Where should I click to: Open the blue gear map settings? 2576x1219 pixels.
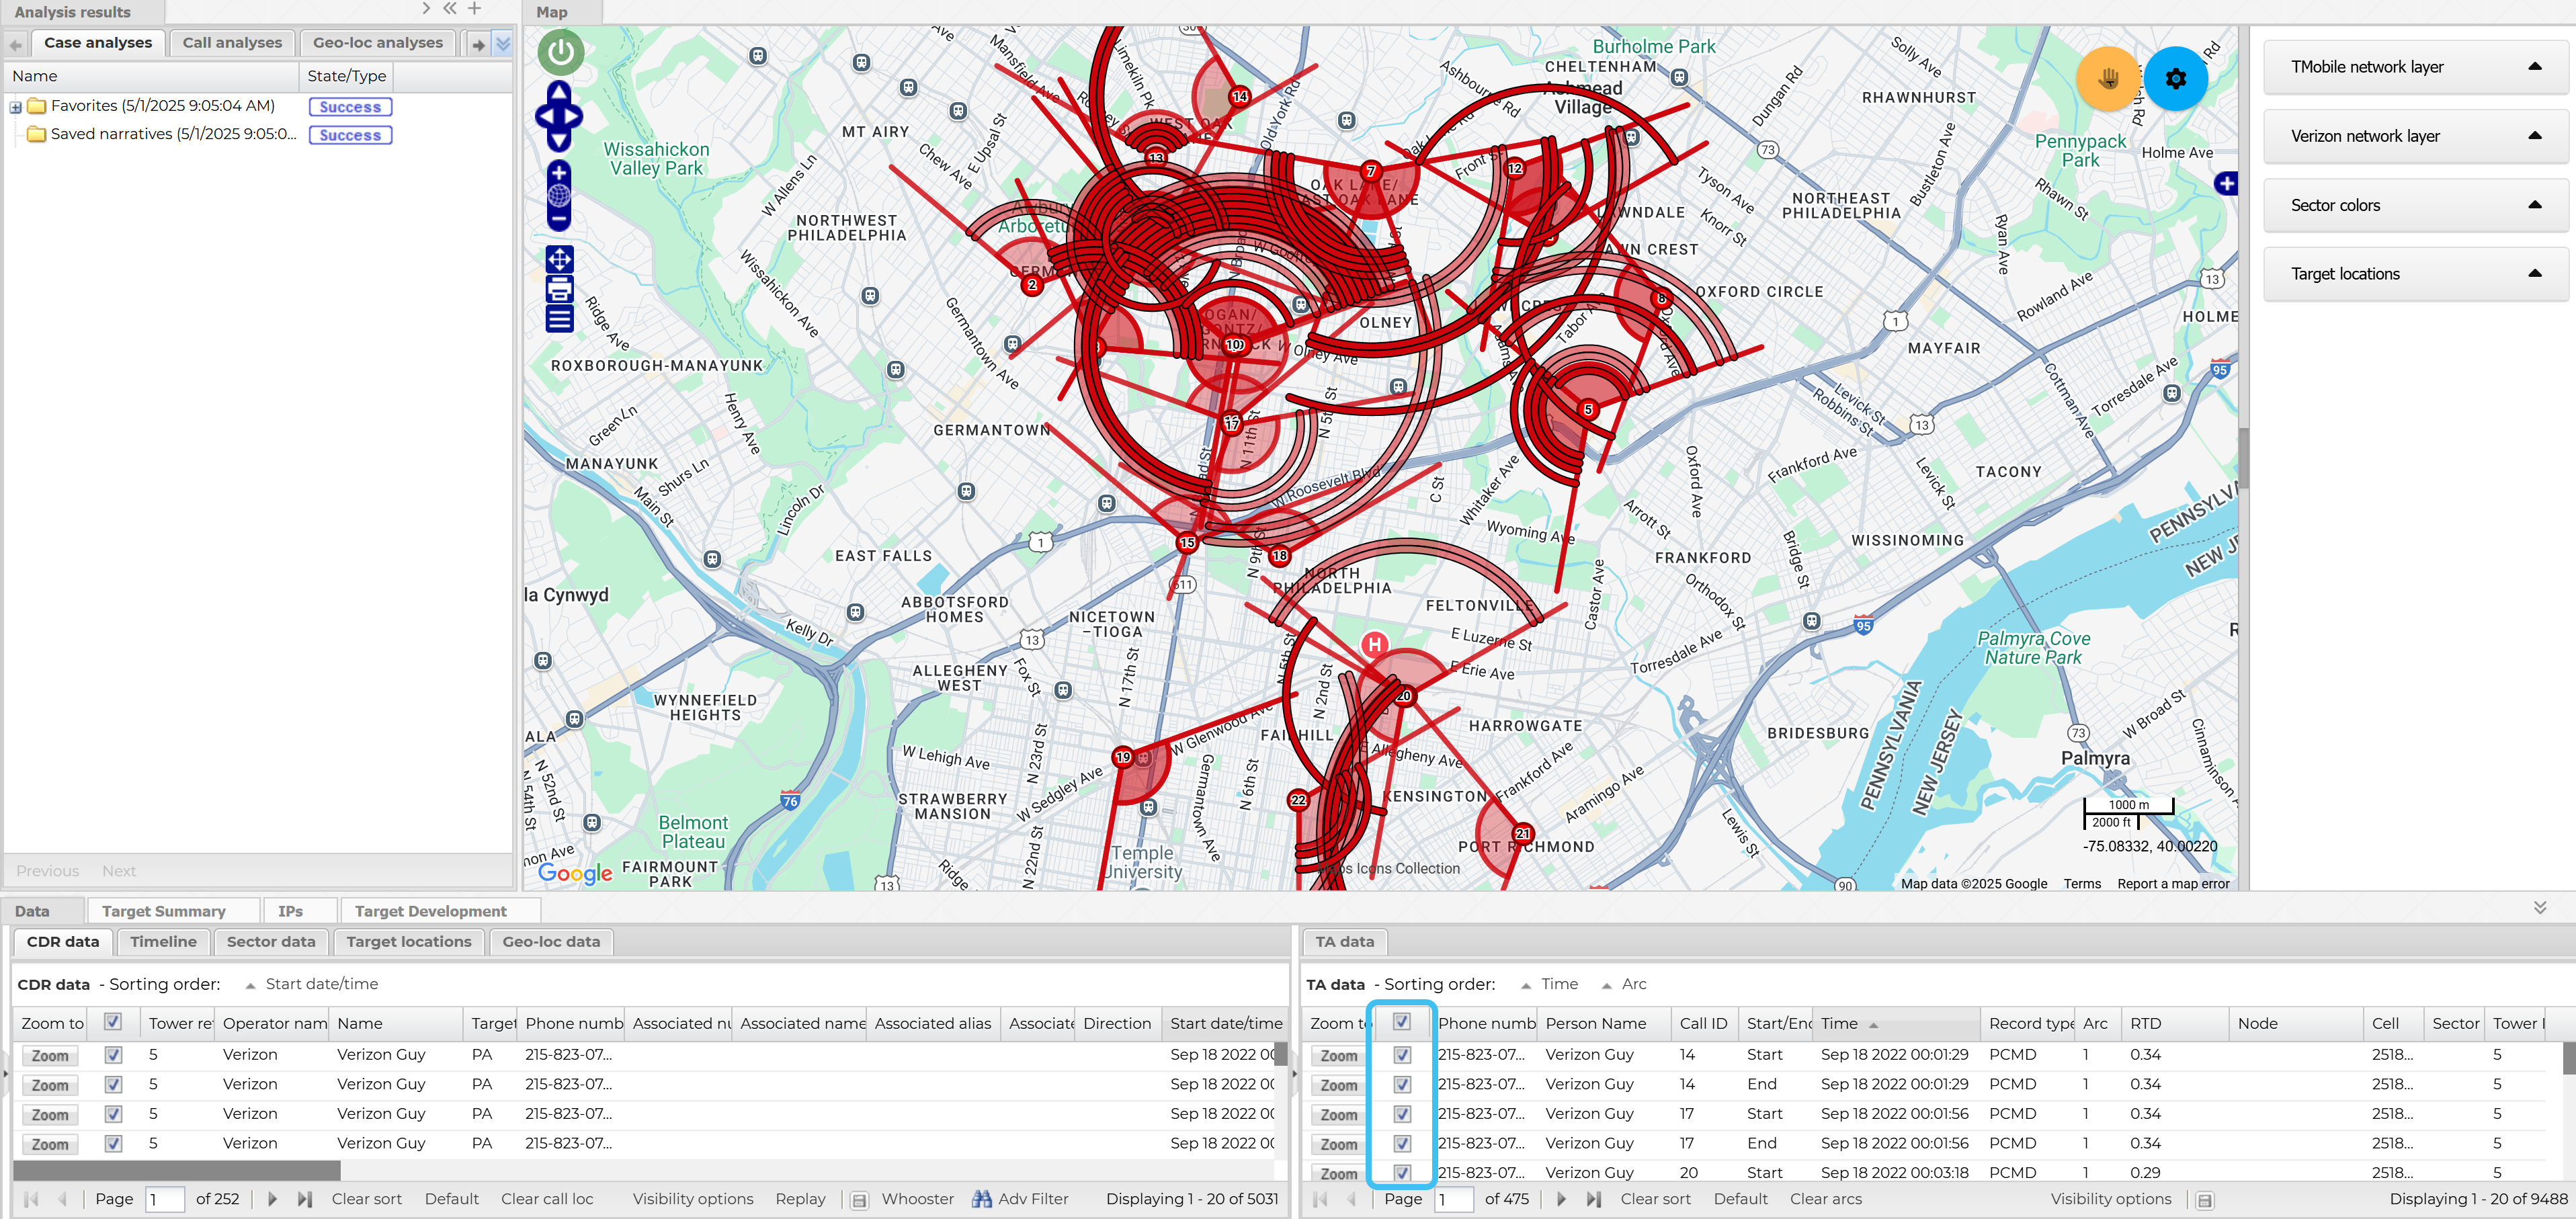(2175, 78)
